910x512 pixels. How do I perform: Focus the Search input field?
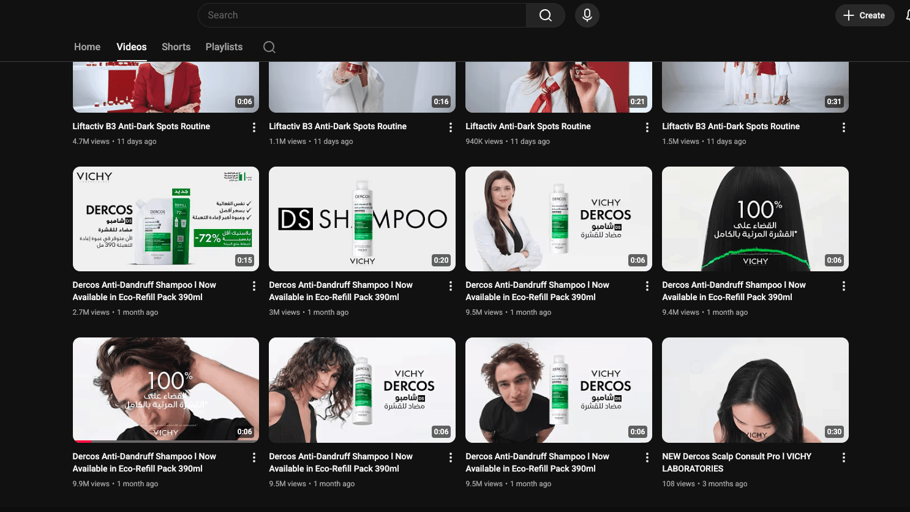[362, 15]
